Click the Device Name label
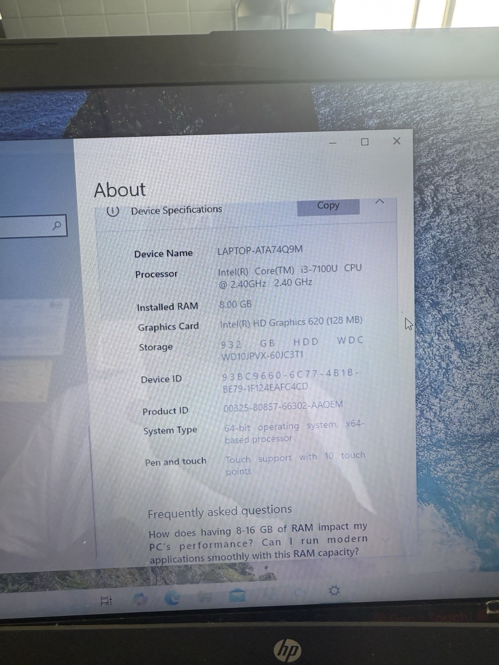 [163, 254]
